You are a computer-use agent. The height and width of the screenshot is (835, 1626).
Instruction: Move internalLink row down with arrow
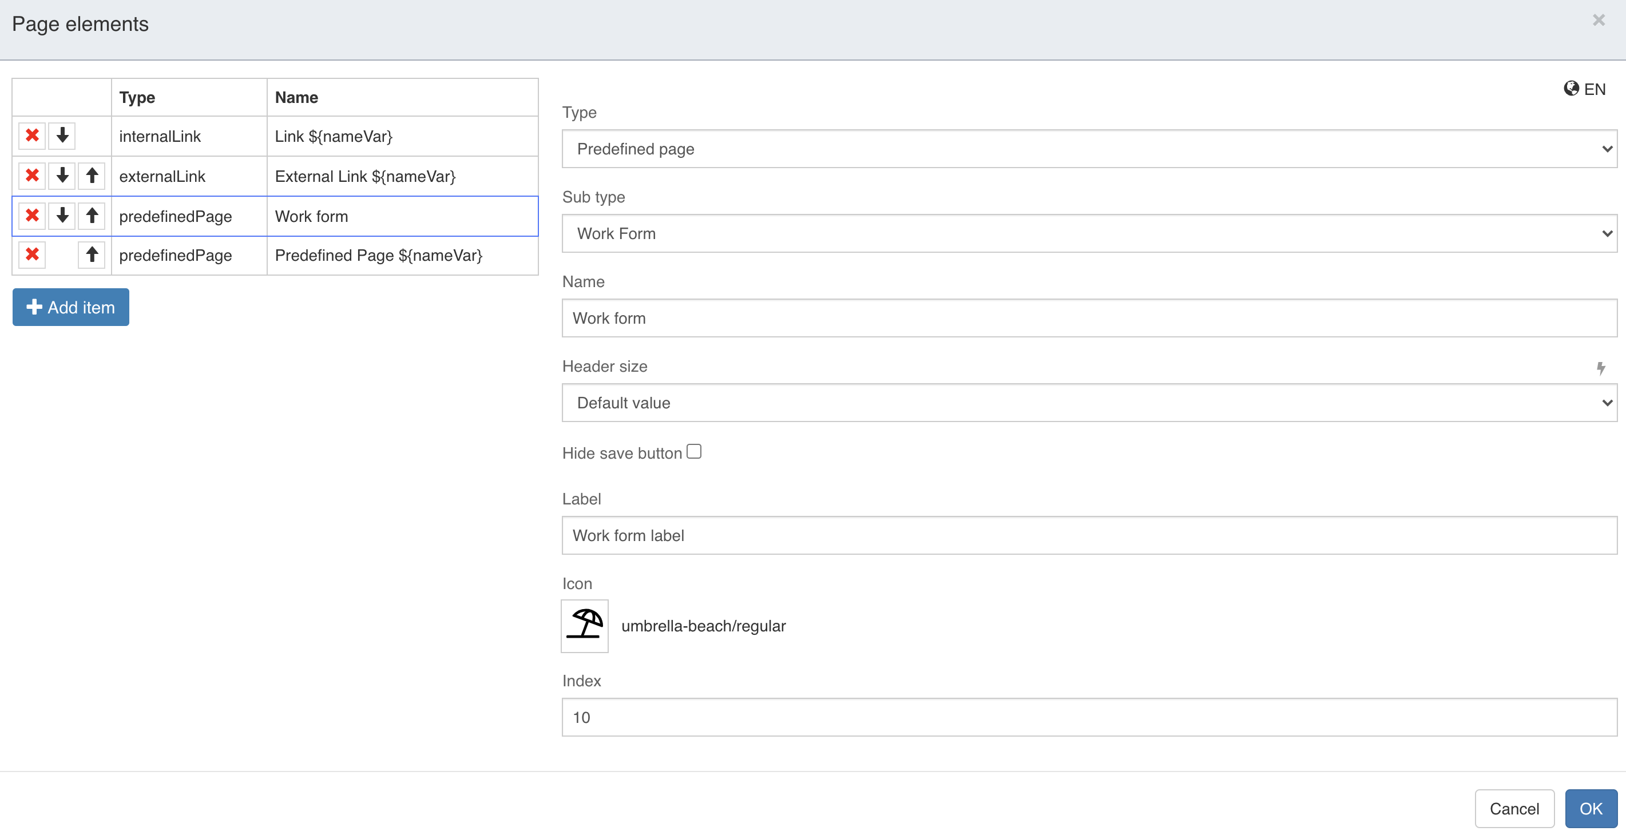point(62,136)
